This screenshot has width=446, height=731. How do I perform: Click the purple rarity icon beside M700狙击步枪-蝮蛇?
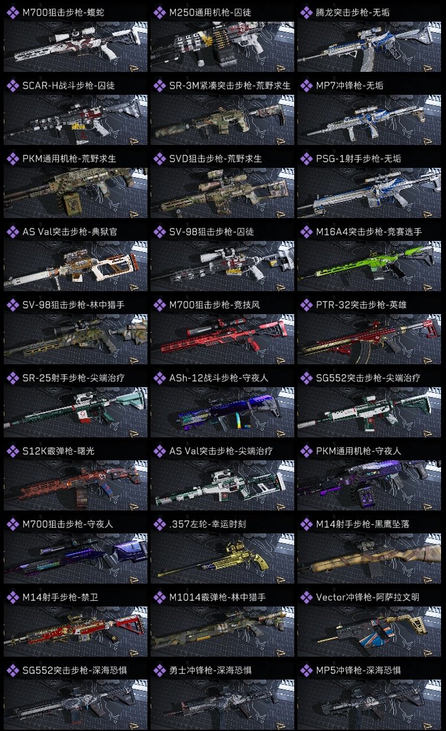(x=12, y=12)
